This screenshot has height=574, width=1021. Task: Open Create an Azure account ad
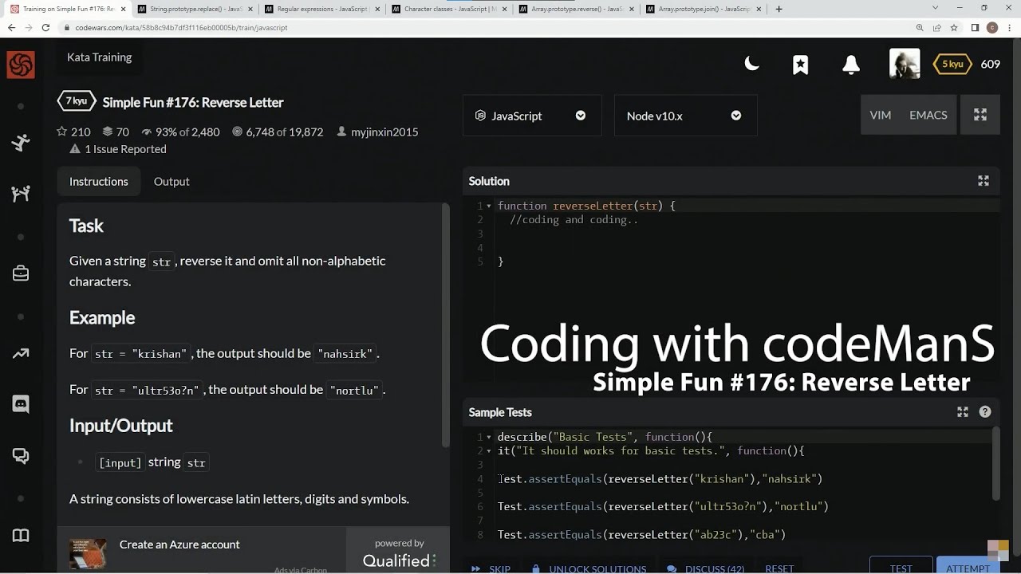click(179, 545)
